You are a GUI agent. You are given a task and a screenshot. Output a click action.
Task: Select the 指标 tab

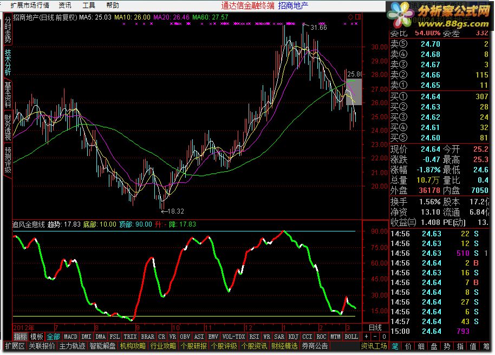point(20,337)
